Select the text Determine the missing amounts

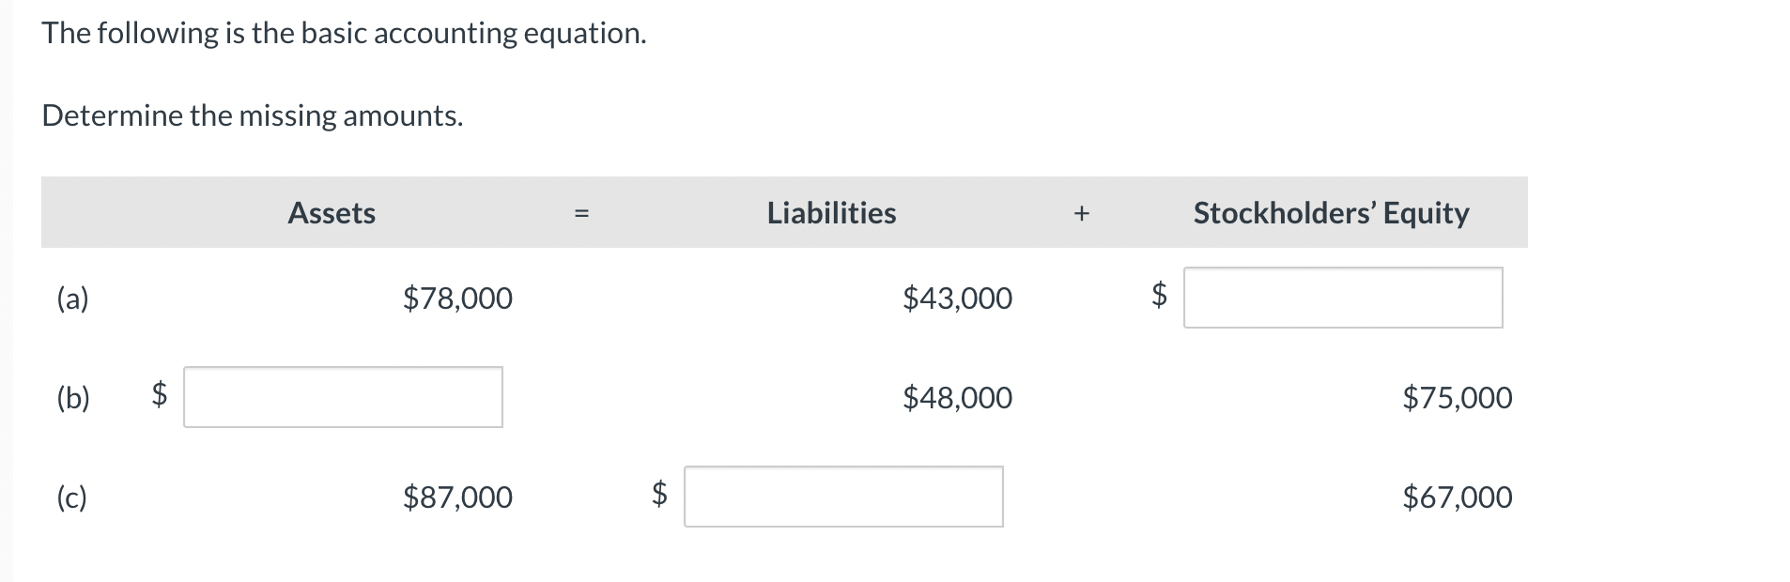(x=252, y=115)
